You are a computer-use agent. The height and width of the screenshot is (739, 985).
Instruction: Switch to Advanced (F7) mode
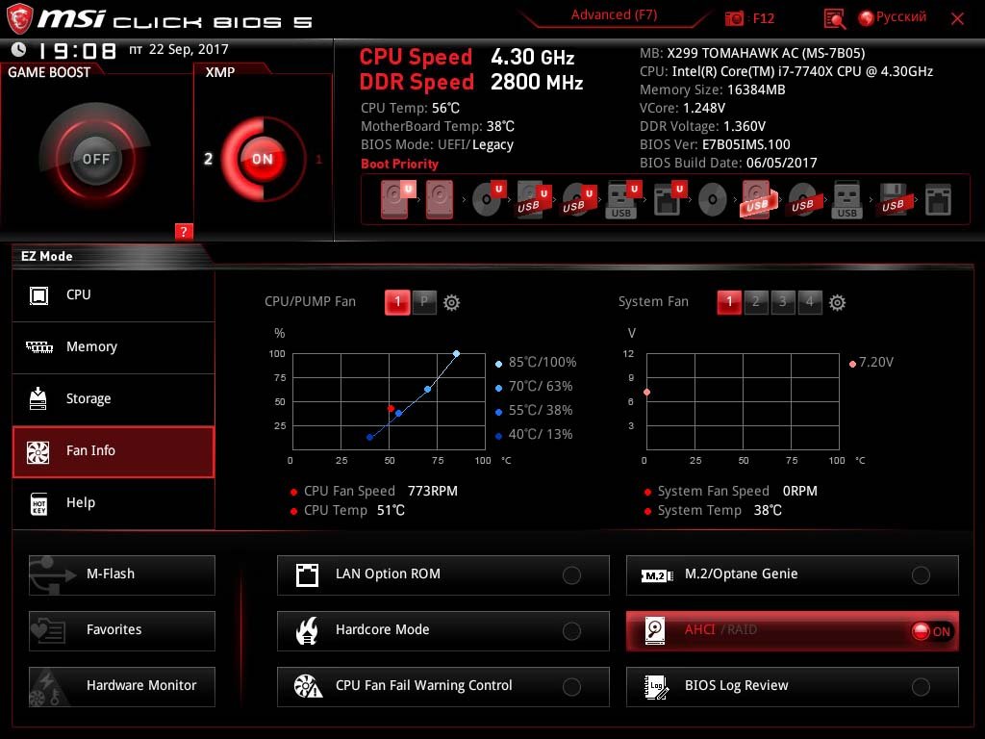click(615, 15)
